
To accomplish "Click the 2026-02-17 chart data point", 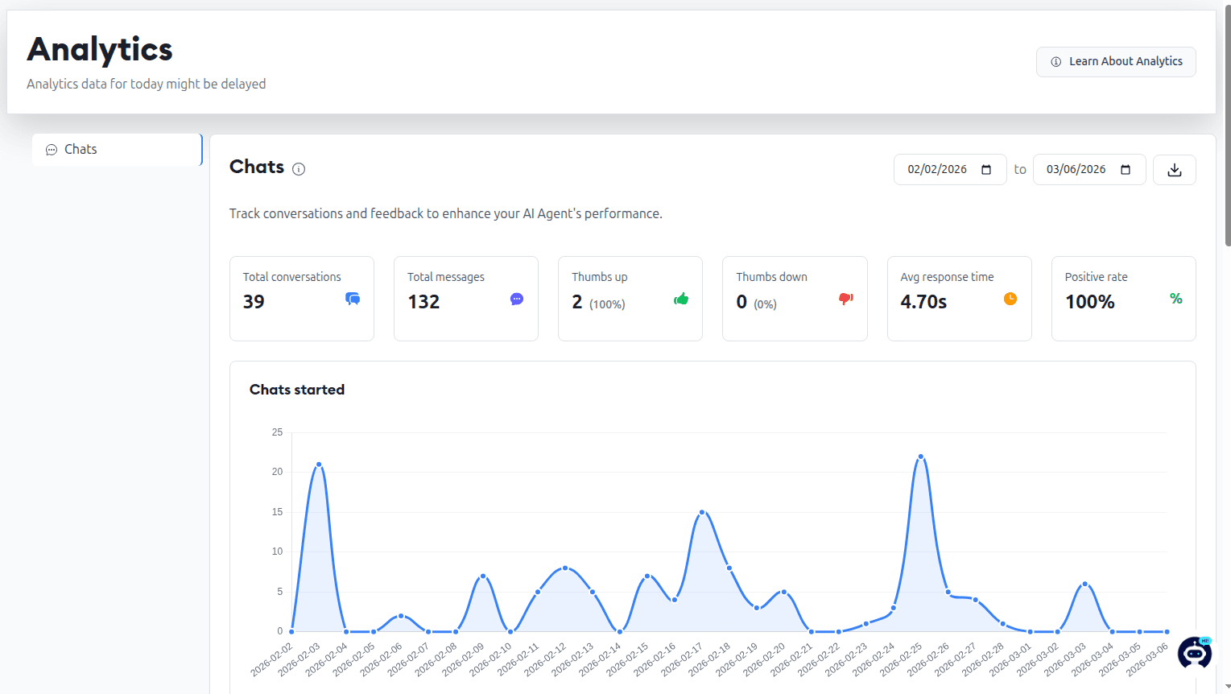I will pos(702,512).
